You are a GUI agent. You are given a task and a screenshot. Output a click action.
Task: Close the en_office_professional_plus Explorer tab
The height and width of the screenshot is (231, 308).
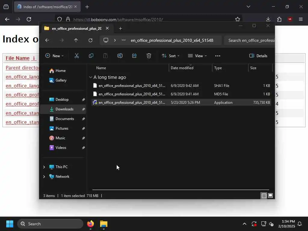107,28
